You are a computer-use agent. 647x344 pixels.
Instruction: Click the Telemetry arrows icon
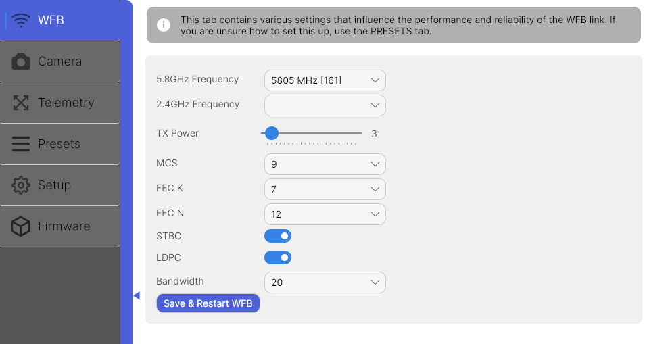coord(21,103)
